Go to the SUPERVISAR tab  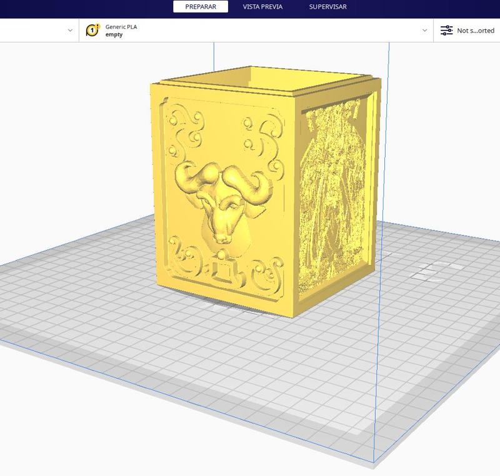(x=327, y=7)
